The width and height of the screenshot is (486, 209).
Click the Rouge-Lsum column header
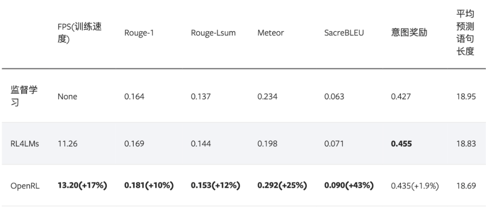pyautogui.click(x=213, y=33)
